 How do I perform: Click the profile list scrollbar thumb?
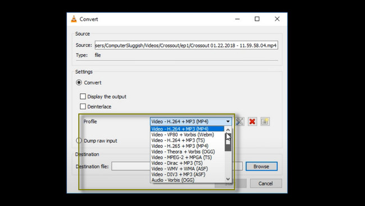coord(228,142)
